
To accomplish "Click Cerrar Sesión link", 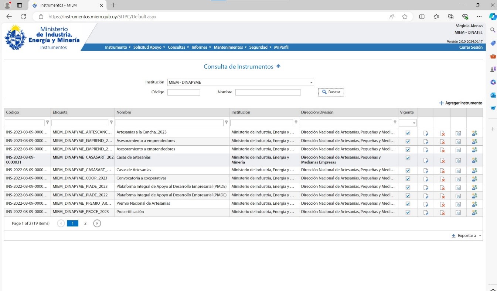I will (x=471, y=47).
